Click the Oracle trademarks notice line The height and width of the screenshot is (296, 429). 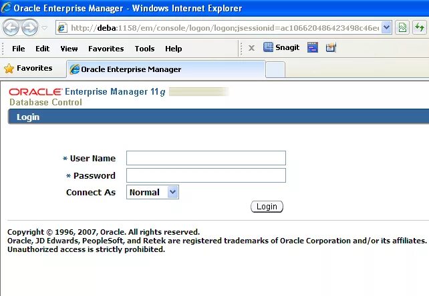pos(217,241)
